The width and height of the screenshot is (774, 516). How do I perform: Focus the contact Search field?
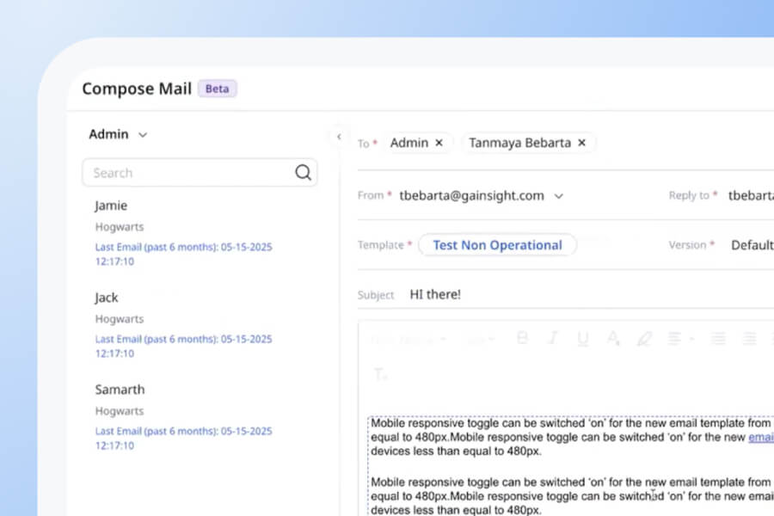pos(200,172)
